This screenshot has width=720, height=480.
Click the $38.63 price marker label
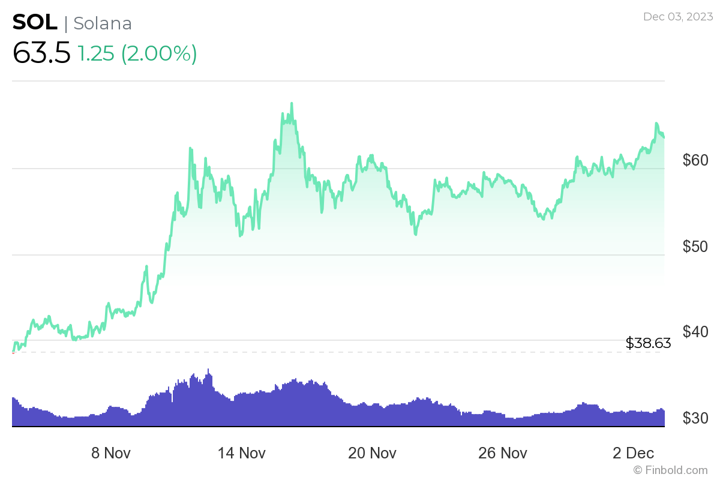tap(648, 343)
